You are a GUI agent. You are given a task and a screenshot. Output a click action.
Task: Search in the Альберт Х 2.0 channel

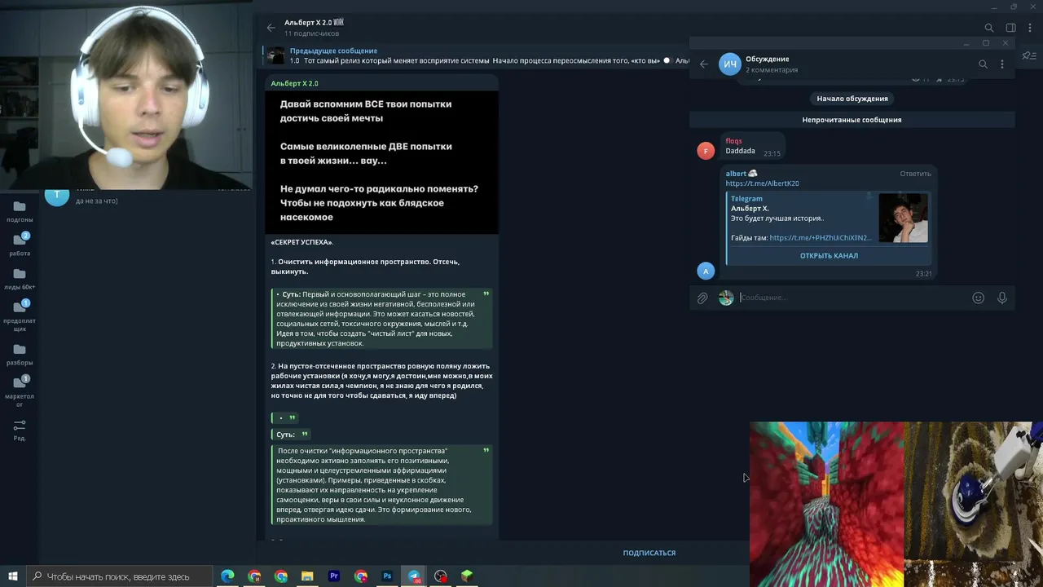(x=988, y=28)
